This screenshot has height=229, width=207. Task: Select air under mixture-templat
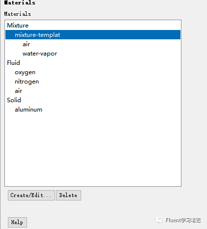tap(26, 44)
